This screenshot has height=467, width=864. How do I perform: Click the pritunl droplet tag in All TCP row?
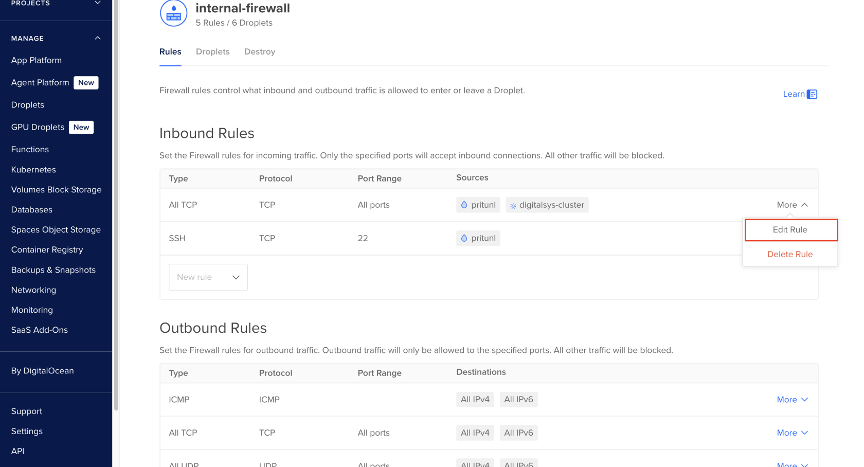click(x=478, y=205)
